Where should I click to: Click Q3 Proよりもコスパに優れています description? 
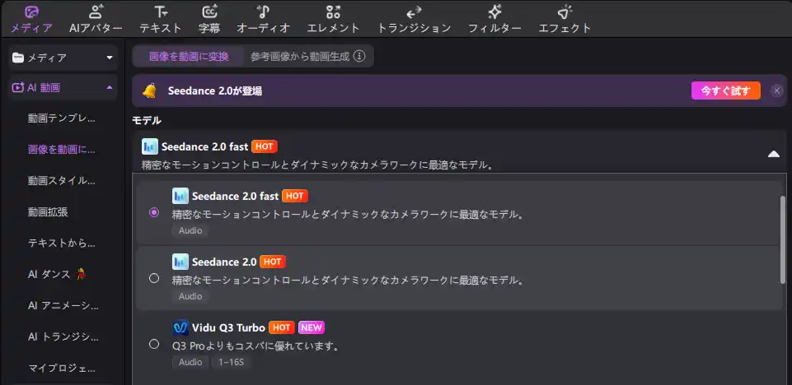pyautogui.click(x=255, y=346)
